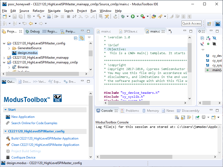Click the Clear Console icon
The image size is (223, 167).
tap(177, 117)
